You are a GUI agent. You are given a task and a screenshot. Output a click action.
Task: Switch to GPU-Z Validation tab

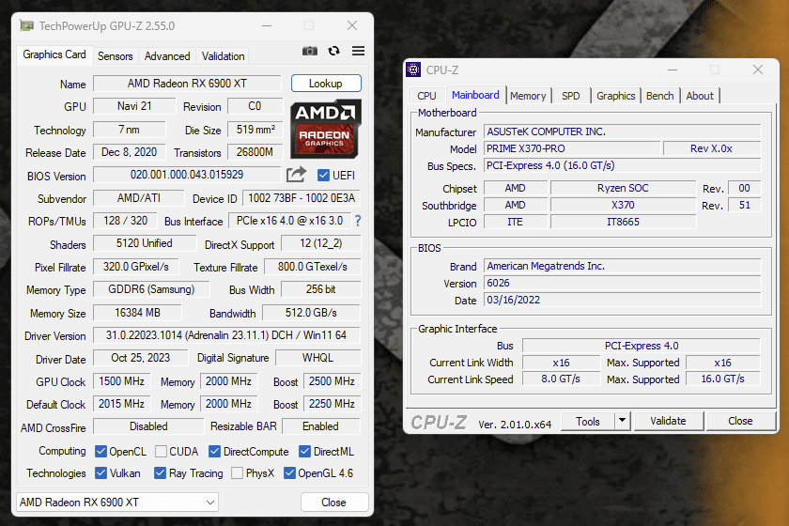(x=223, y=55)
